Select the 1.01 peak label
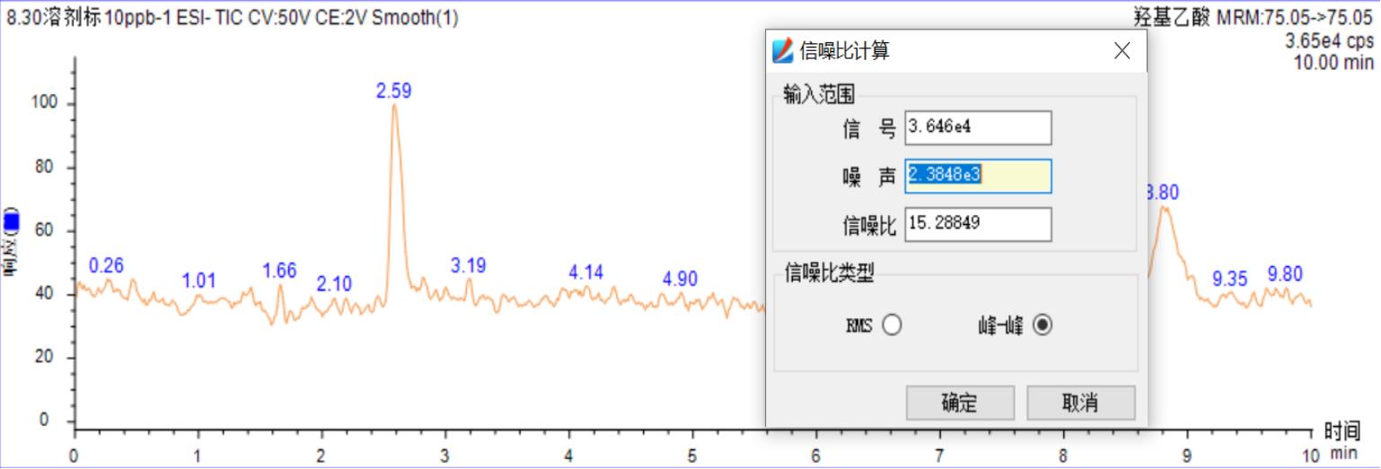The image size is (1381, 469). [199, 281]
